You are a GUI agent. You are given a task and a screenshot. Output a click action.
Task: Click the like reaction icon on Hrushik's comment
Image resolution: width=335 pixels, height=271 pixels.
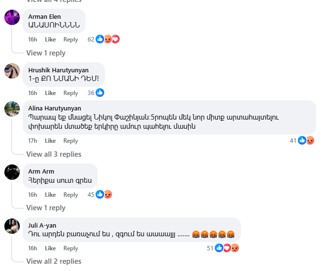100,93
